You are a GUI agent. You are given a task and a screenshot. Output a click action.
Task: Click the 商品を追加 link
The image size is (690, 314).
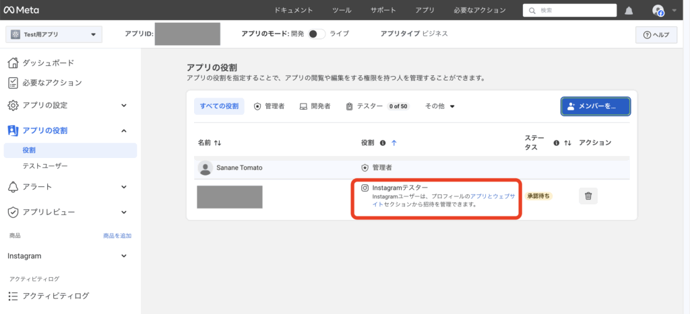[117, 236]
